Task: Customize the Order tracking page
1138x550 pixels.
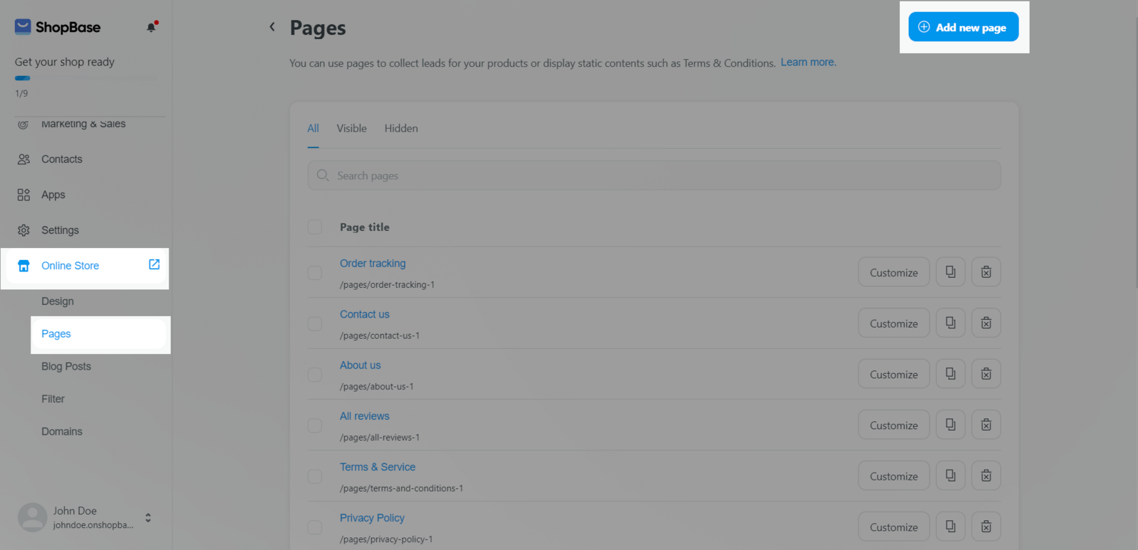Action: tap(894, 272)
